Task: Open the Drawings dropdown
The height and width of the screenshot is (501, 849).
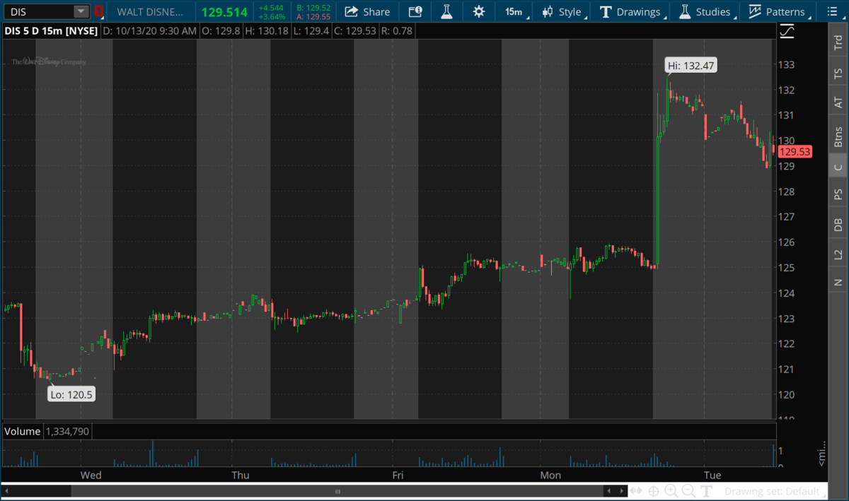Action: [630, 11]
